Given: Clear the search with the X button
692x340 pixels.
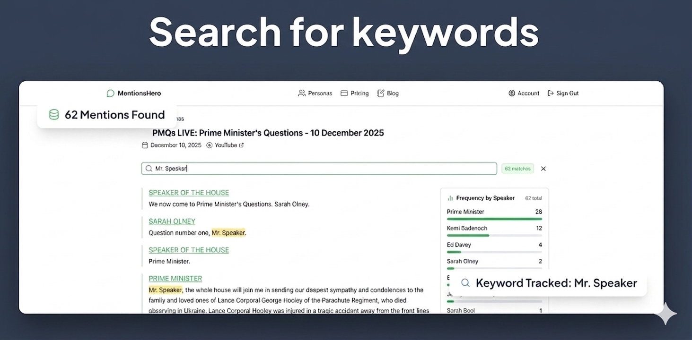Looking at the screenshot, I should (543, 168).
